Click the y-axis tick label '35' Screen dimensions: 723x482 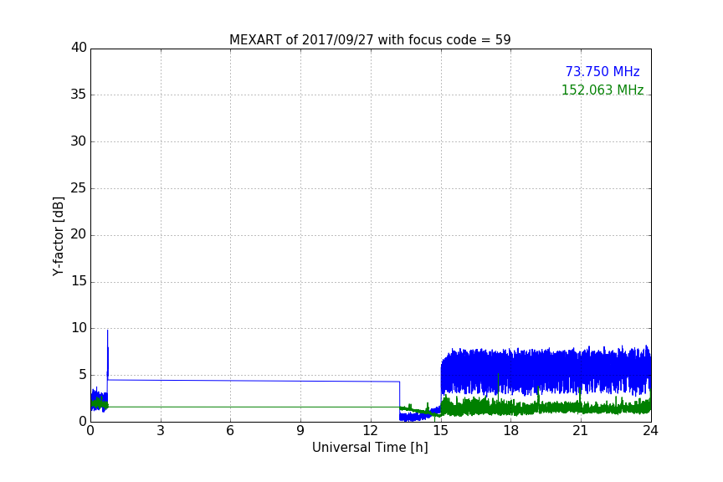[79, 95]
